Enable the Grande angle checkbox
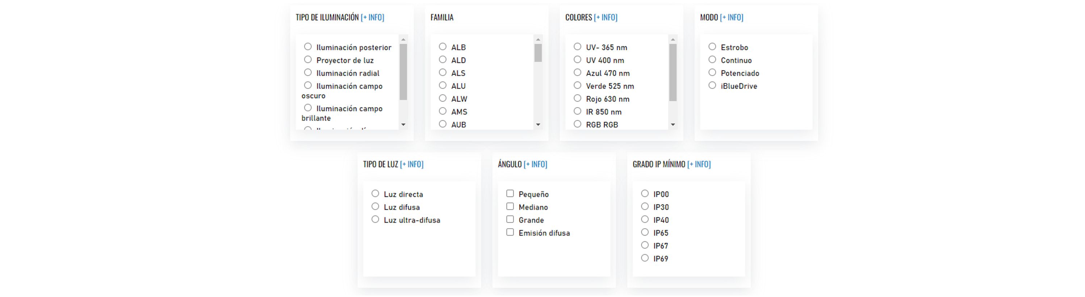The image size is (1085, 297). pos(510,219)
